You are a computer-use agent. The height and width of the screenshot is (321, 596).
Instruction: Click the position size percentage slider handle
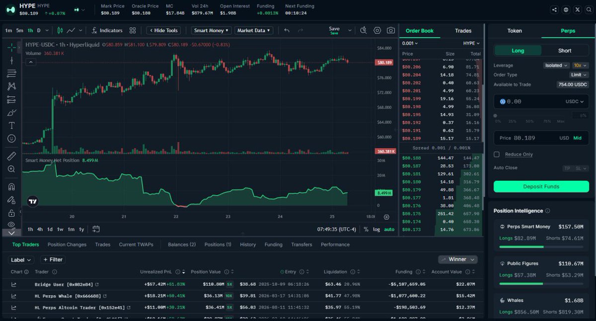tap(495, 115)
